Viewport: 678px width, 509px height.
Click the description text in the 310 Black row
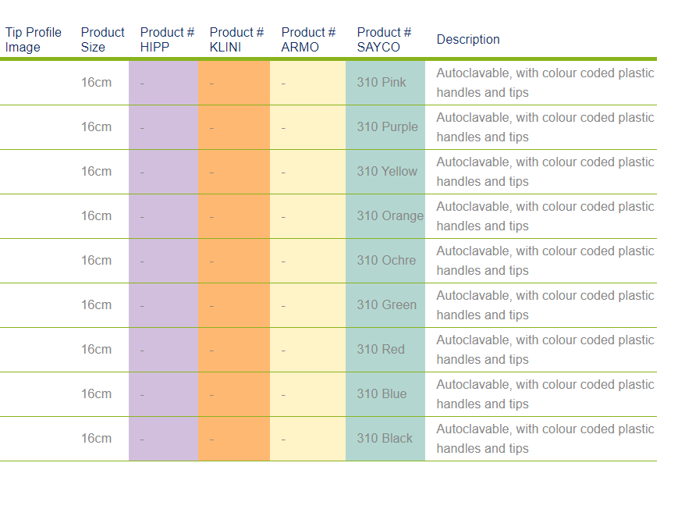click(545, 439)
